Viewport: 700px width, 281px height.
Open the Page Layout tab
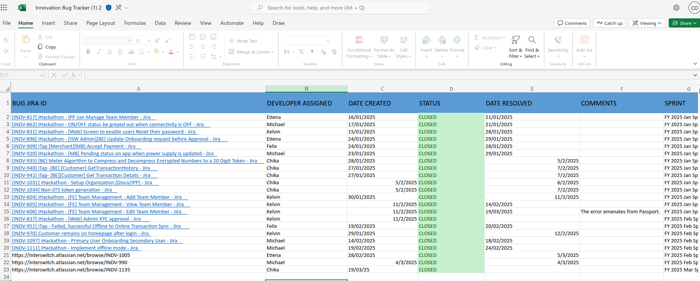(x=101, y=23)
